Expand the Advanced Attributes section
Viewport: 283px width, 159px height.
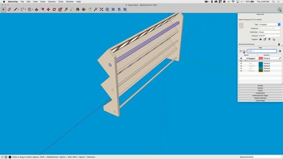click(247, 44)
